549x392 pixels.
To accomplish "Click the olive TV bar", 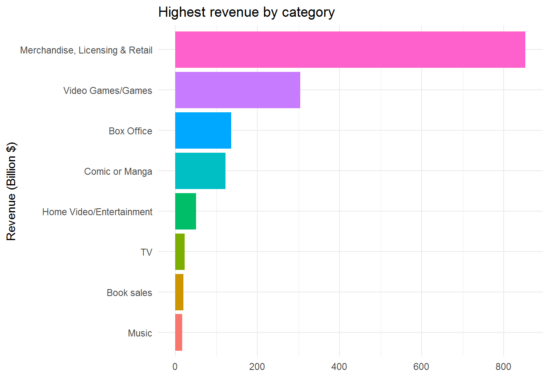I will (x=180, y=252).
